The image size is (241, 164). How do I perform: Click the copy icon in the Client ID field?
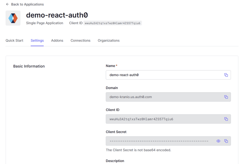(x=226, y=119)
